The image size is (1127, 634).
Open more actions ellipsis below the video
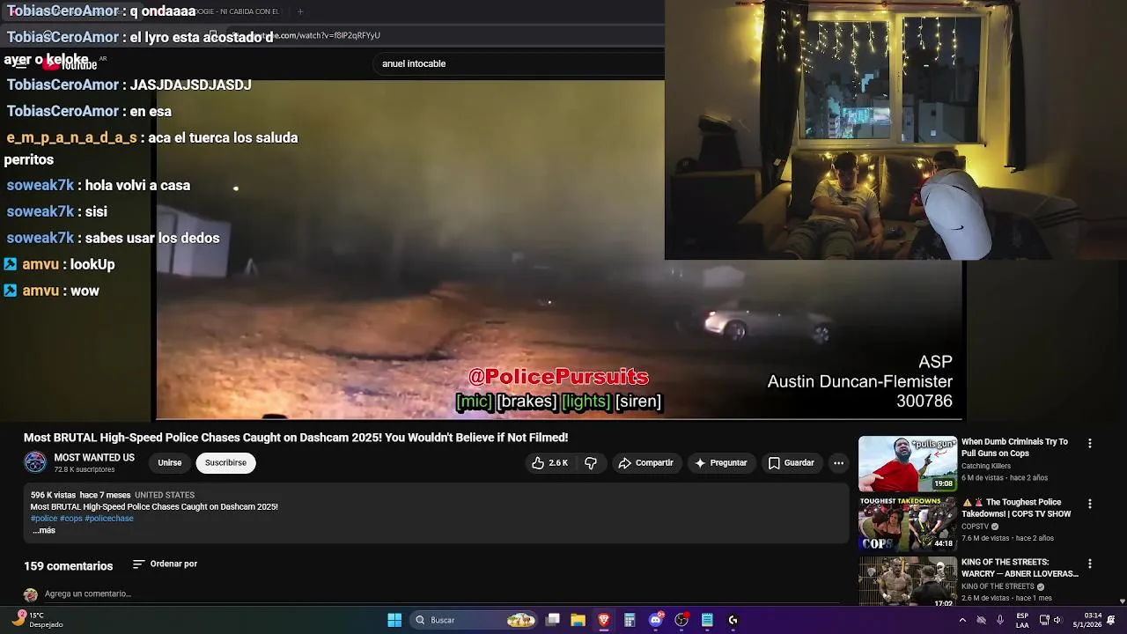pyautogui.click(x=838, y=463)
